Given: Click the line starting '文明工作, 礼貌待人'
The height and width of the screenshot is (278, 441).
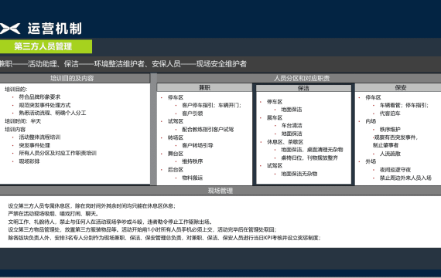Looking at the screenshot, I should tap(110, 222).
